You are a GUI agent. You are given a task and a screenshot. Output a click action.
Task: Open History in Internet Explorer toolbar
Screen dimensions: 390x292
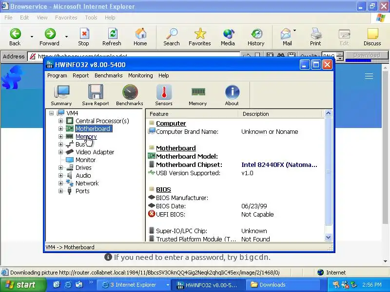pos(256,37)
